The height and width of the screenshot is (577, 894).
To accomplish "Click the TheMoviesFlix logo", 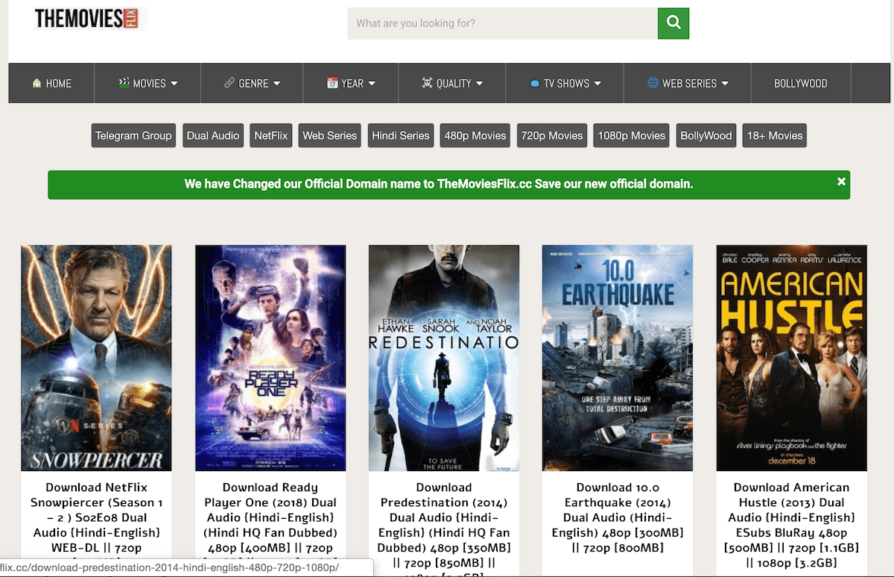I will coord(89,19).
